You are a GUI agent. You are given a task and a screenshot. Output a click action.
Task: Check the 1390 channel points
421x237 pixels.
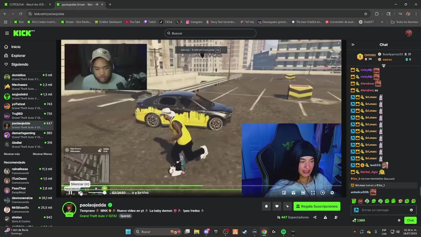coord(359,220)
